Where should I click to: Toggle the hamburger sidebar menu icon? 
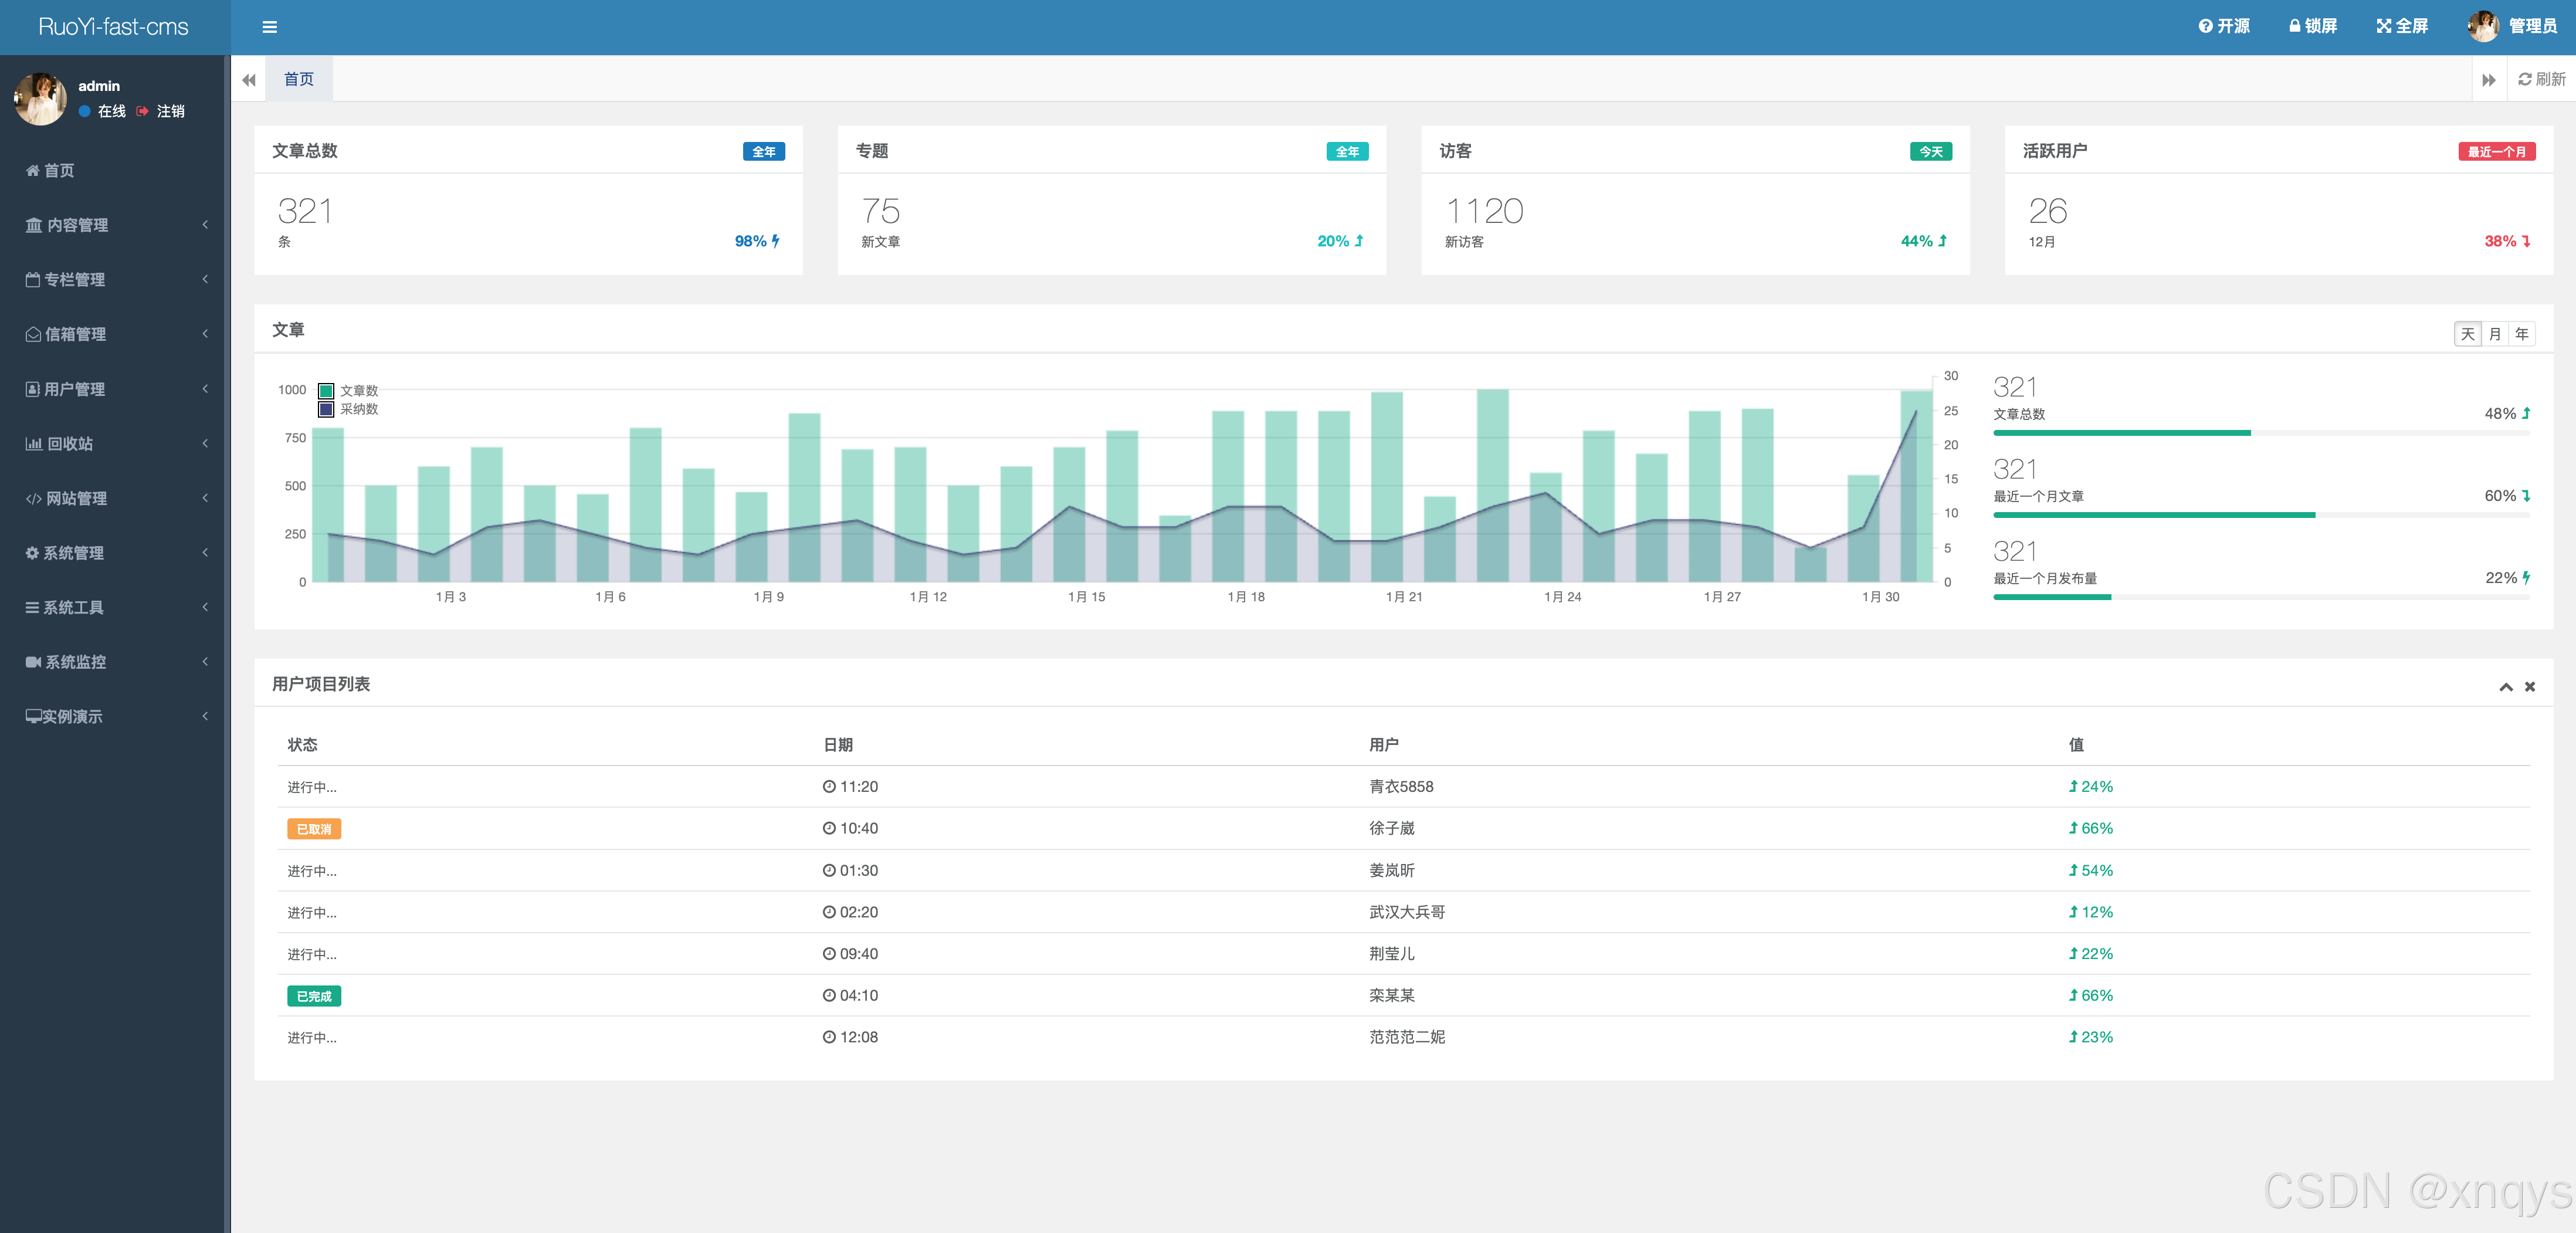tap(269, 27)
